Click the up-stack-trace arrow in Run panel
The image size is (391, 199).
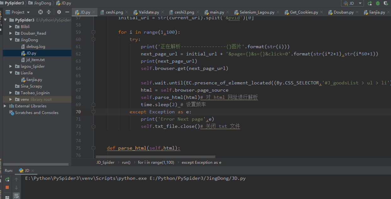coord(16,180)
